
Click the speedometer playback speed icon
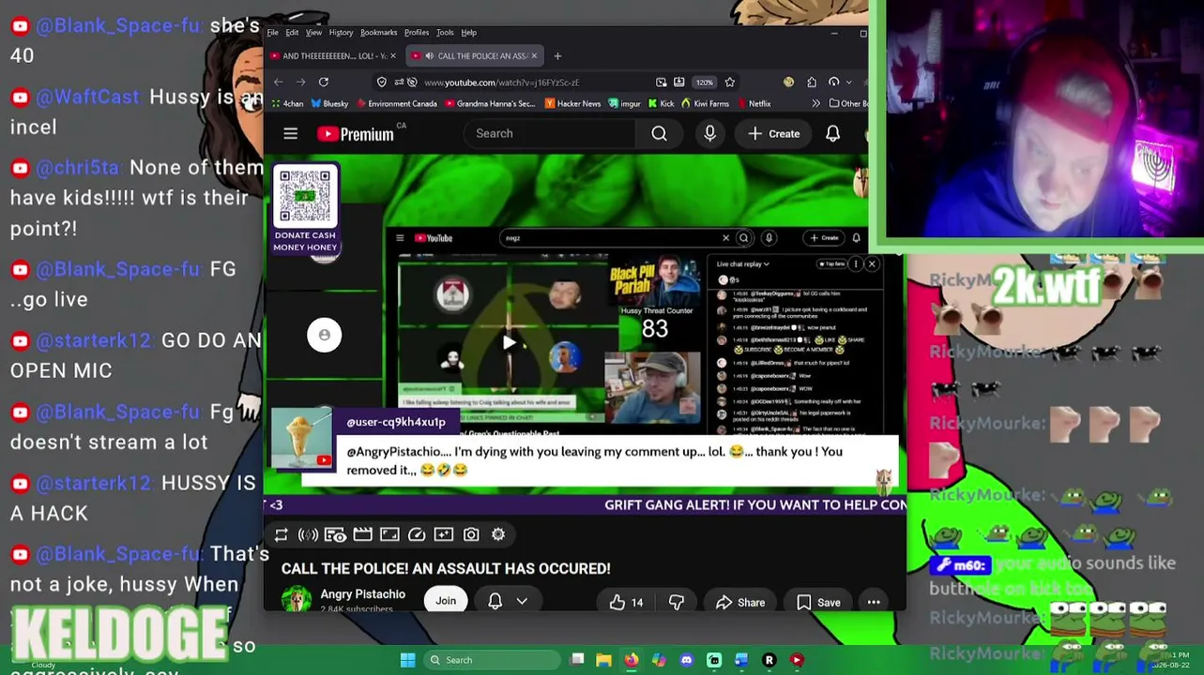pyautogui.click(x=417, y=534)
